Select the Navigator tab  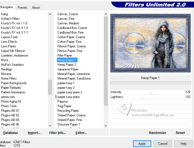pos(7,7)
